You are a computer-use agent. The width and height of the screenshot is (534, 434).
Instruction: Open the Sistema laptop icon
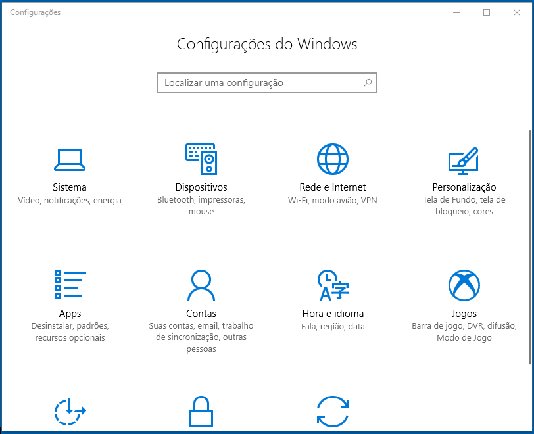point(70,160)
